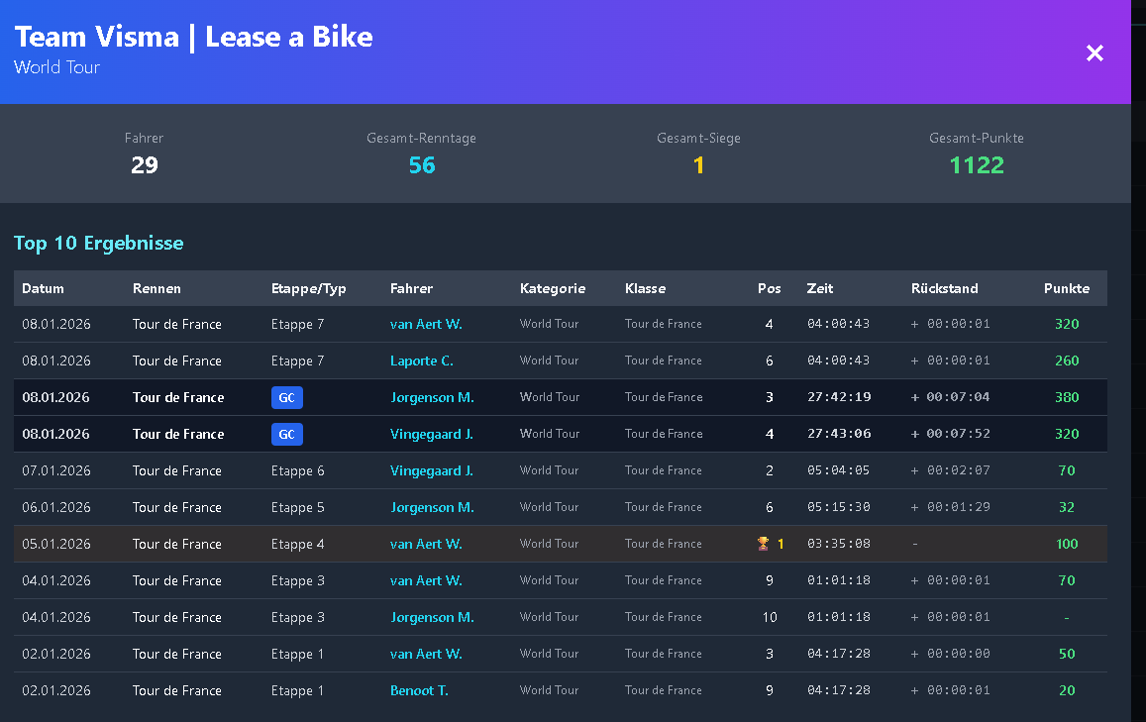Open Jorgenson M. from the Etappe 5 row
Screen dimensions: 1146x722
tap(432, 507)
